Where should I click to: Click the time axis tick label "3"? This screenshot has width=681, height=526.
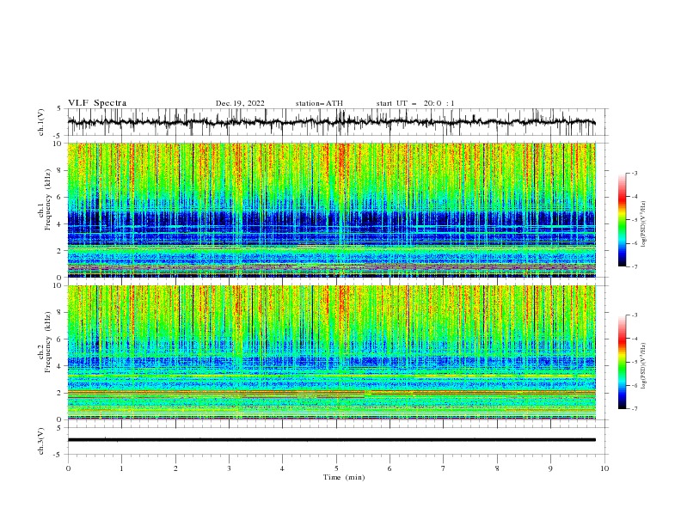[x=229, y=468]
